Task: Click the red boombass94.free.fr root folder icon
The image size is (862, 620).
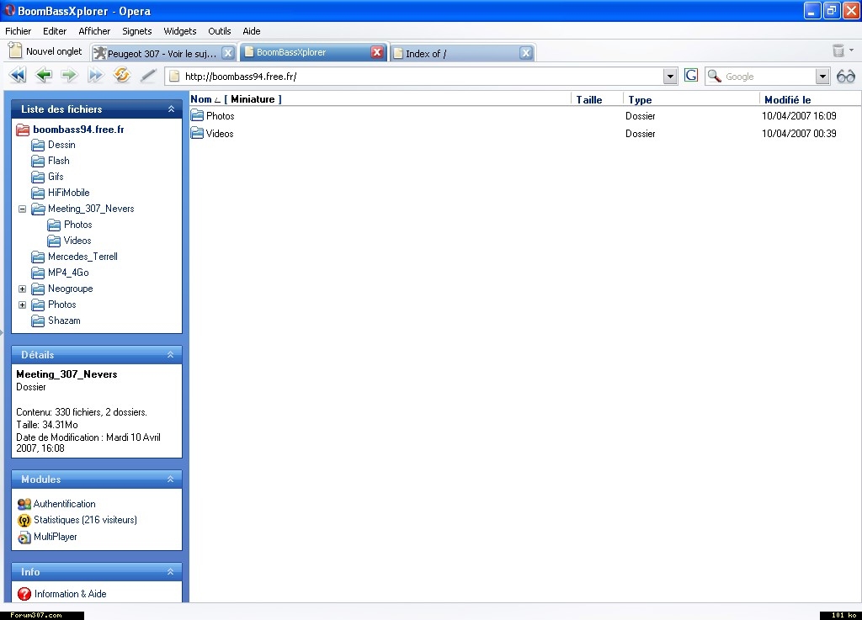Action: coord(23,130)
